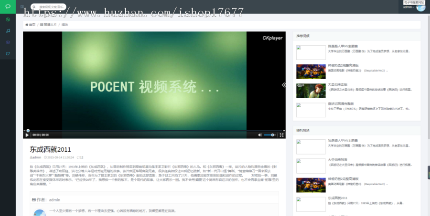430x216 pixels.
Task: Go to 首页 breadcrumb link
Action: 31,25
